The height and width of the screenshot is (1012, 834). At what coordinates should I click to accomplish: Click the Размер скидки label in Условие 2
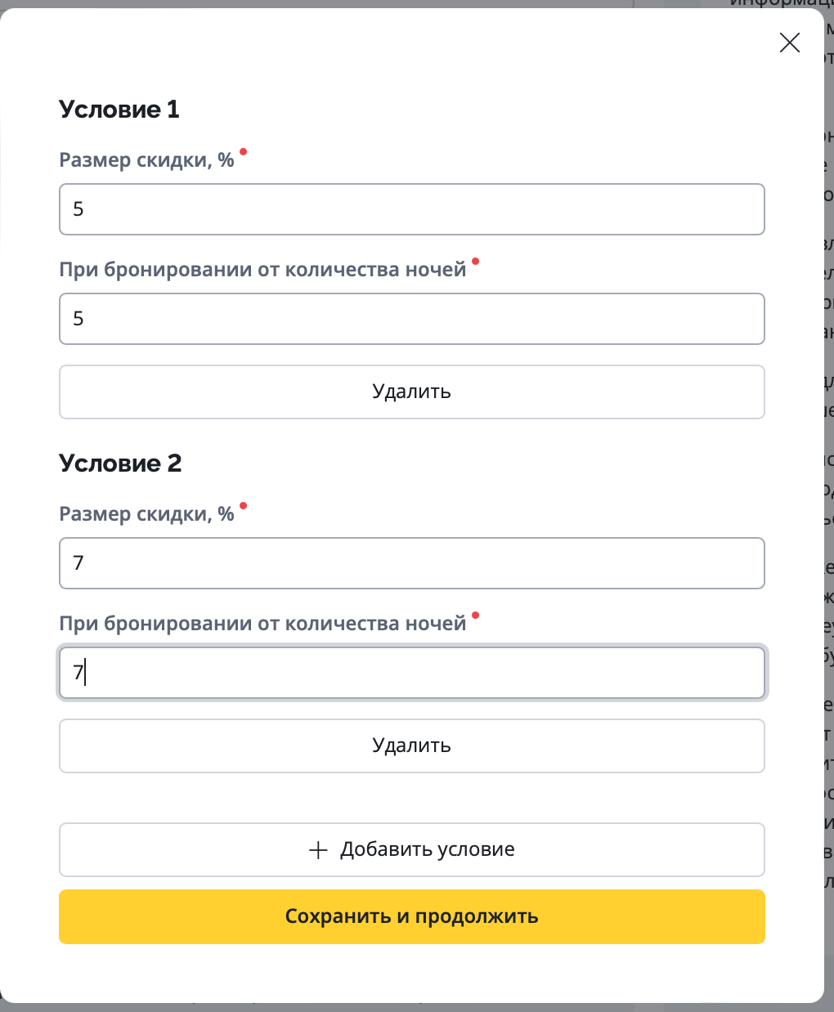click(x=146, y=514)
